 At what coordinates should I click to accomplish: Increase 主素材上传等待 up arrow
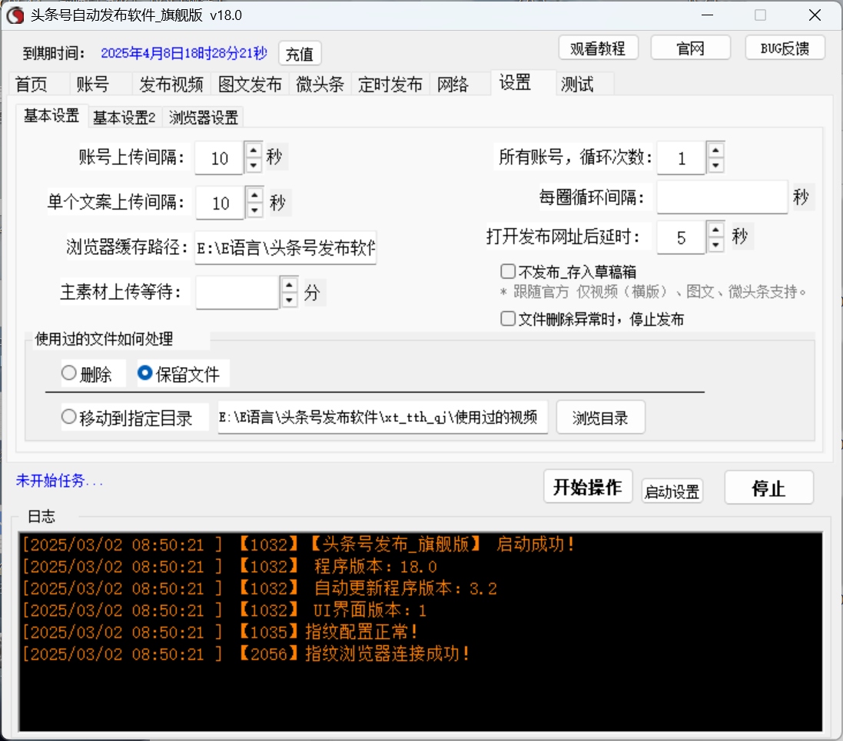point(289,284)
